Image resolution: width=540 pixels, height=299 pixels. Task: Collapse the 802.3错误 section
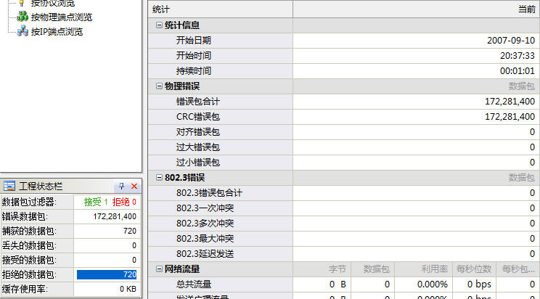click(x=159, y=177)
